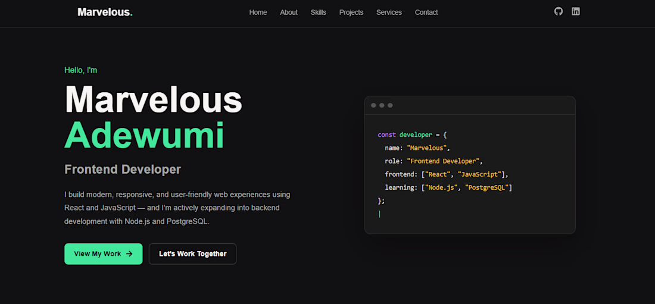
Task: Select Services in the top navigation
Action: 389,12
